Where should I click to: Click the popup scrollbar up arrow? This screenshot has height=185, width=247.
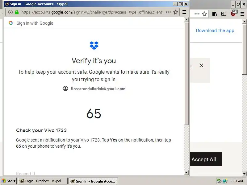point(186,20)
